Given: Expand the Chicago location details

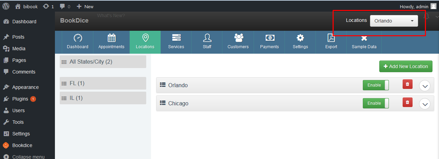Looking at the screenshot, I should 425,104.
